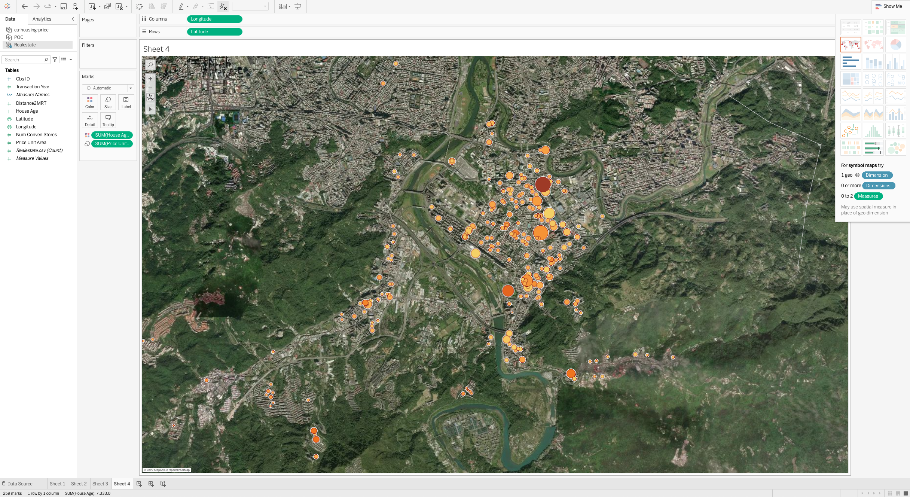The height and width of the screenshot is (497, 910).
Task: Click the Color marks card button
Action: coord(90,102)
